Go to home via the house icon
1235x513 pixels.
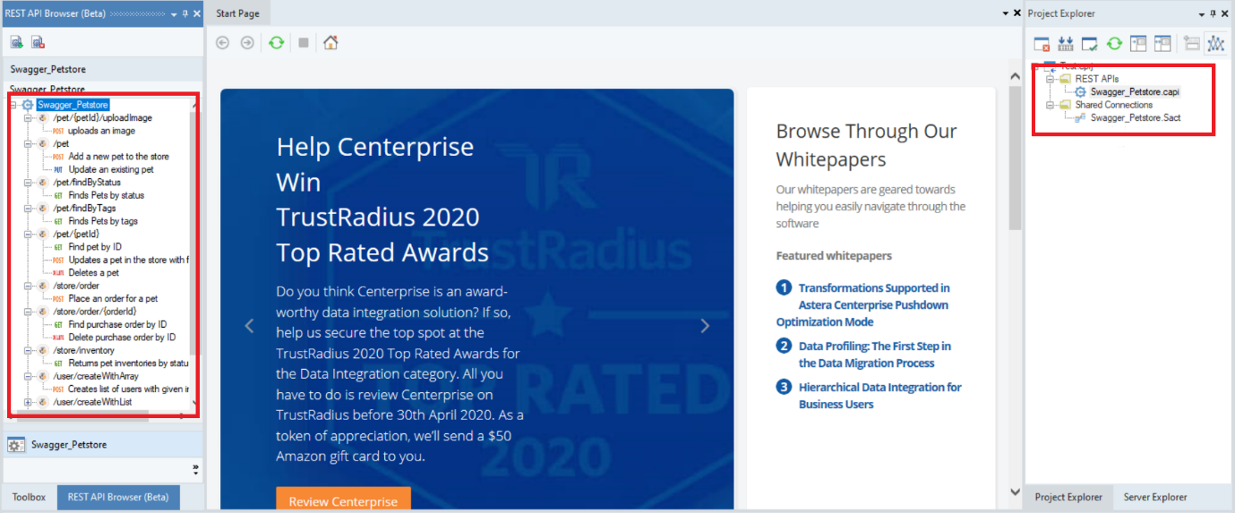point(330,42)
